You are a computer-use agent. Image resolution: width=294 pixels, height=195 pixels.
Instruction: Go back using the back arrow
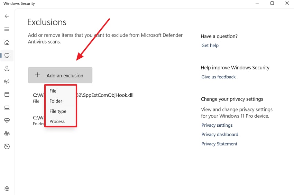tap(7, 16)
